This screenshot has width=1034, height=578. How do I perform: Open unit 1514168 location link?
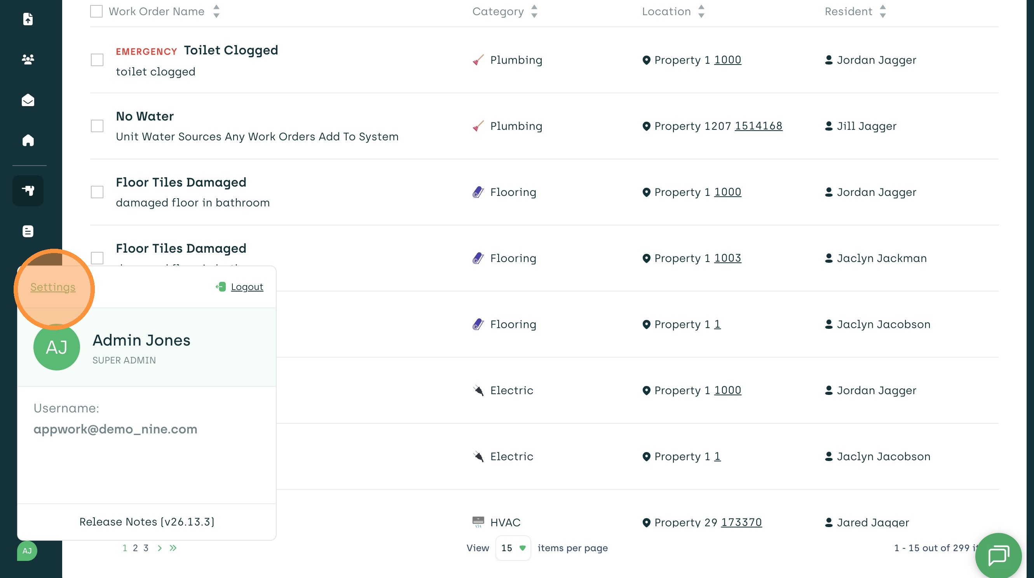[758, 126]
